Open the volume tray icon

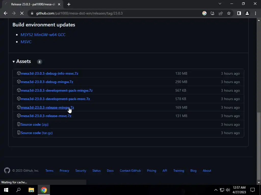click(x=228, y=190)
